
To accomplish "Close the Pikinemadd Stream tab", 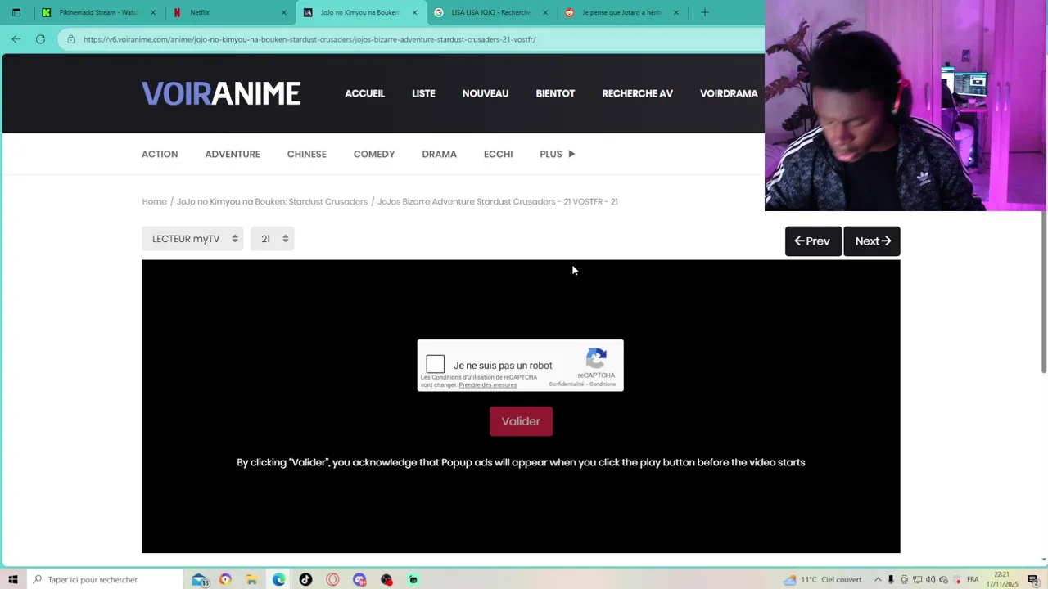I will [x=152, y=12].
